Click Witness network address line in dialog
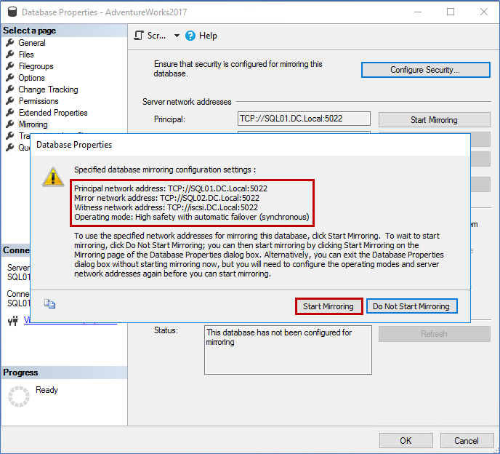Image resolution: width=500 pixels, height=454 pixels. [x=166, y=207]
